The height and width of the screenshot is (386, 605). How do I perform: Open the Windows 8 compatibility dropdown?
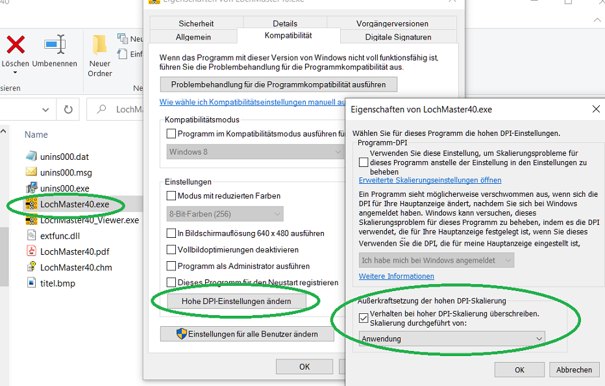(x=255, y=152)
